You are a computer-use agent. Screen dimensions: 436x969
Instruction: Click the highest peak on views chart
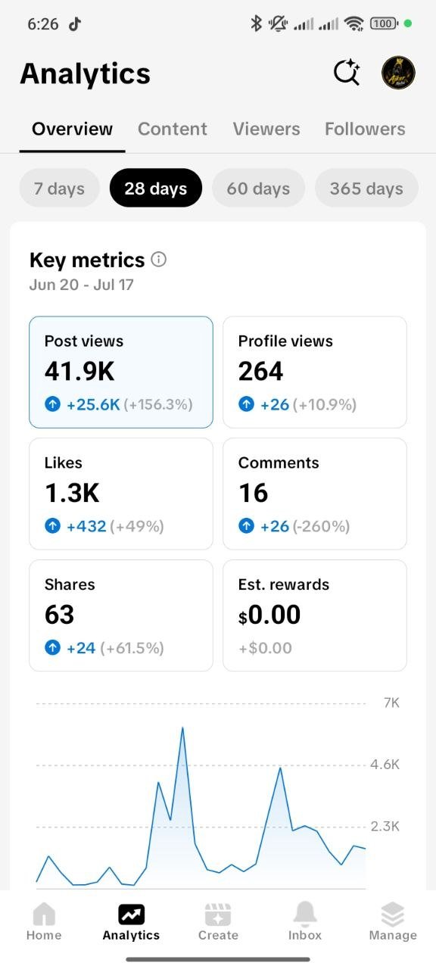click(x=182, y=728)
